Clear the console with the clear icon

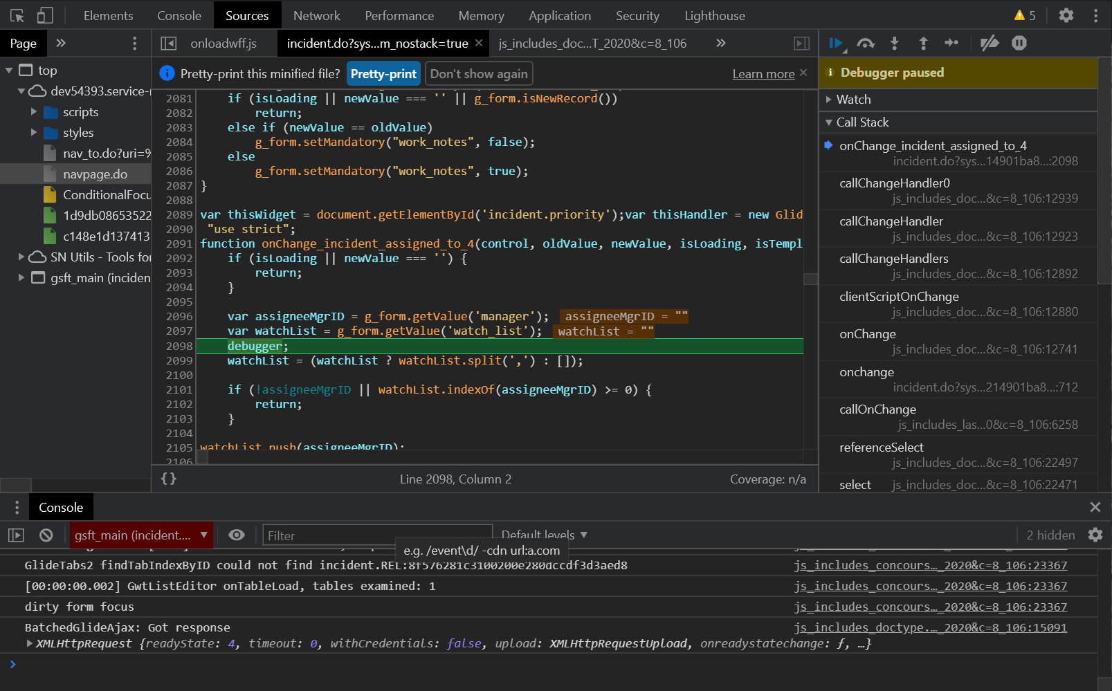click(46, 535)
